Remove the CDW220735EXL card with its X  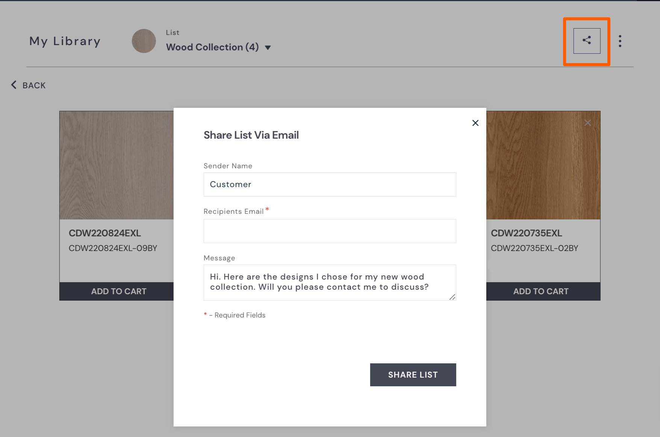588,123
